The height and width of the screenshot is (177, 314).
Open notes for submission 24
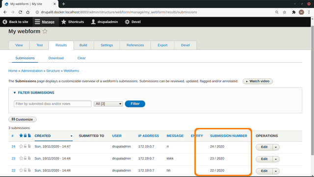click(29, 146)
